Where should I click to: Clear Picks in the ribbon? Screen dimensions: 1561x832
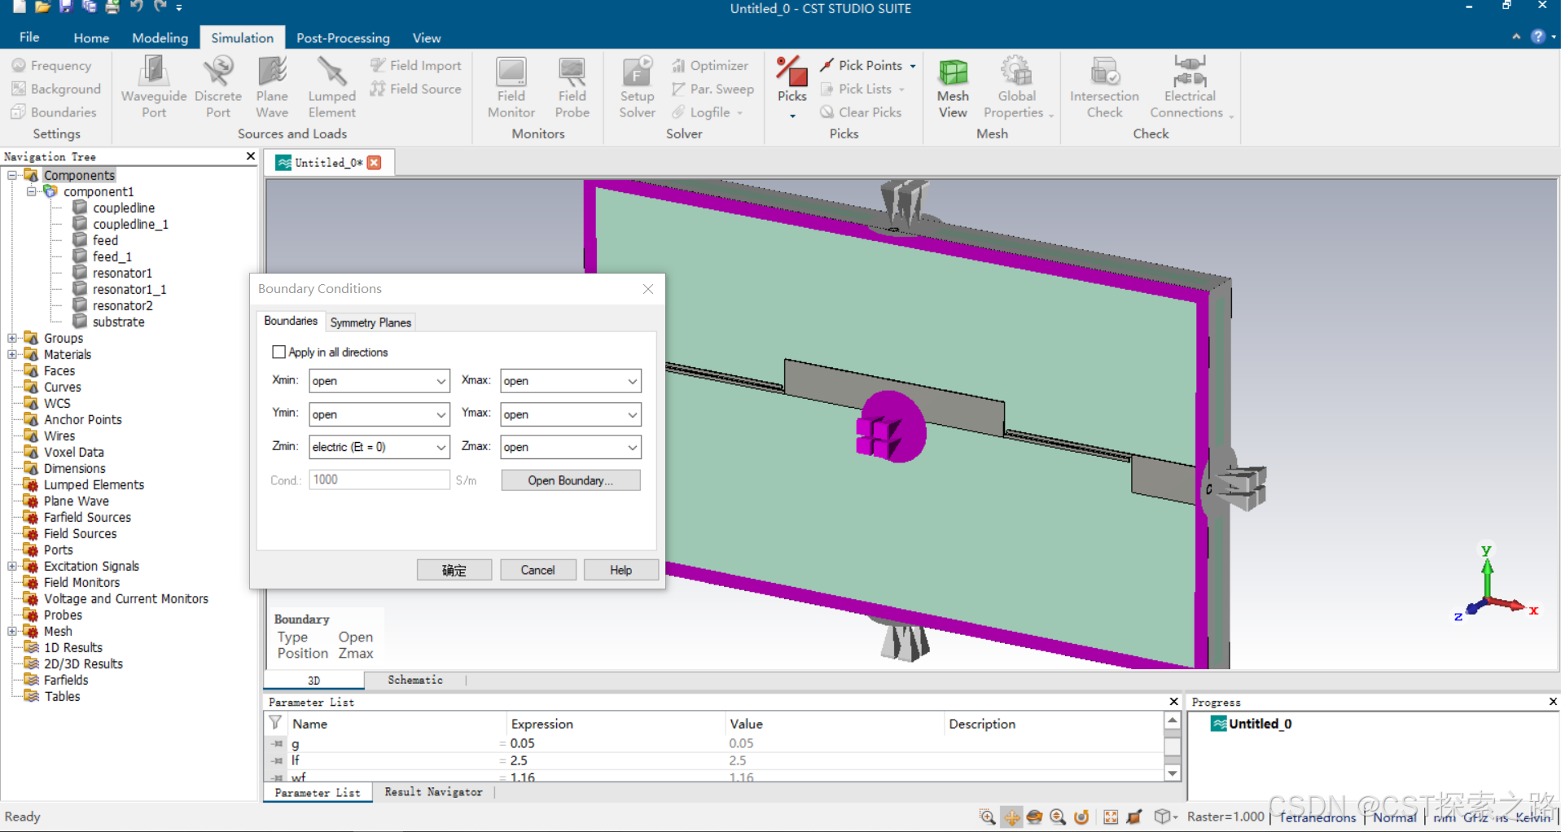tap(861, 112)
